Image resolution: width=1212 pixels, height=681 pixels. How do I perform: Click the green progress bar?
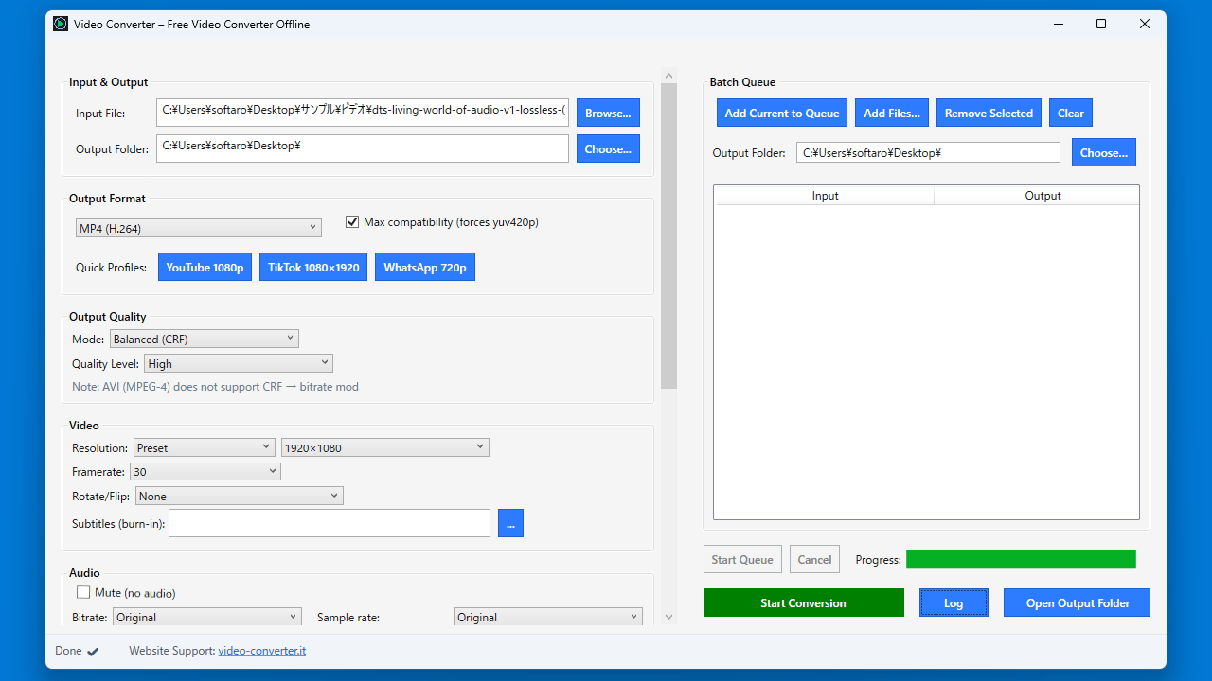[x=1021, y=559]
